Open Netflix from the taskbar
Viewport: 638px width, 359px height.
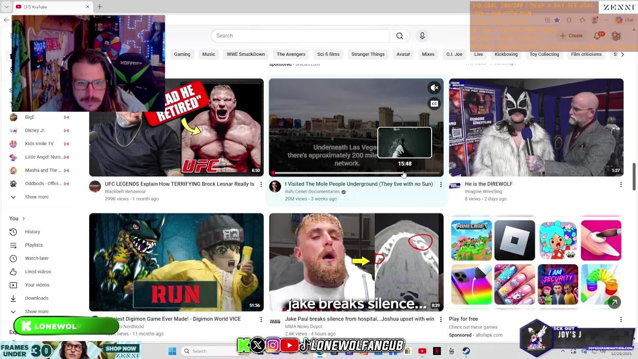437,351
